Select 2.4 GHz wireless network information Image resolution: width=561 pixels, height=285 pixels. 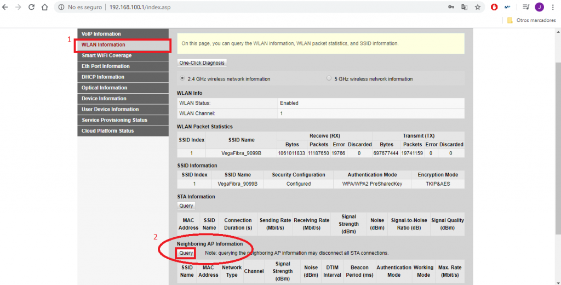click(182, 78)
